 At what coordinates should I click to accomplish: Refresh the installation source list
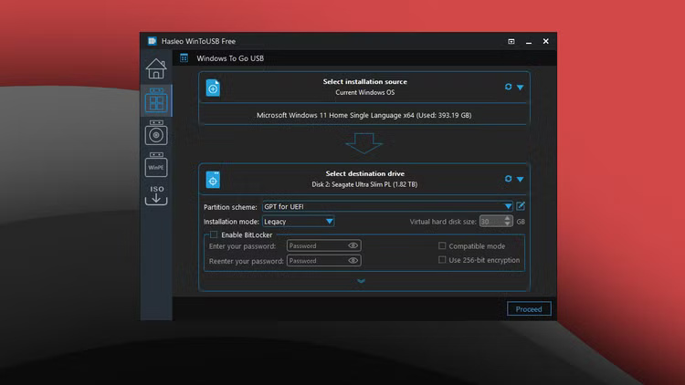509,87
